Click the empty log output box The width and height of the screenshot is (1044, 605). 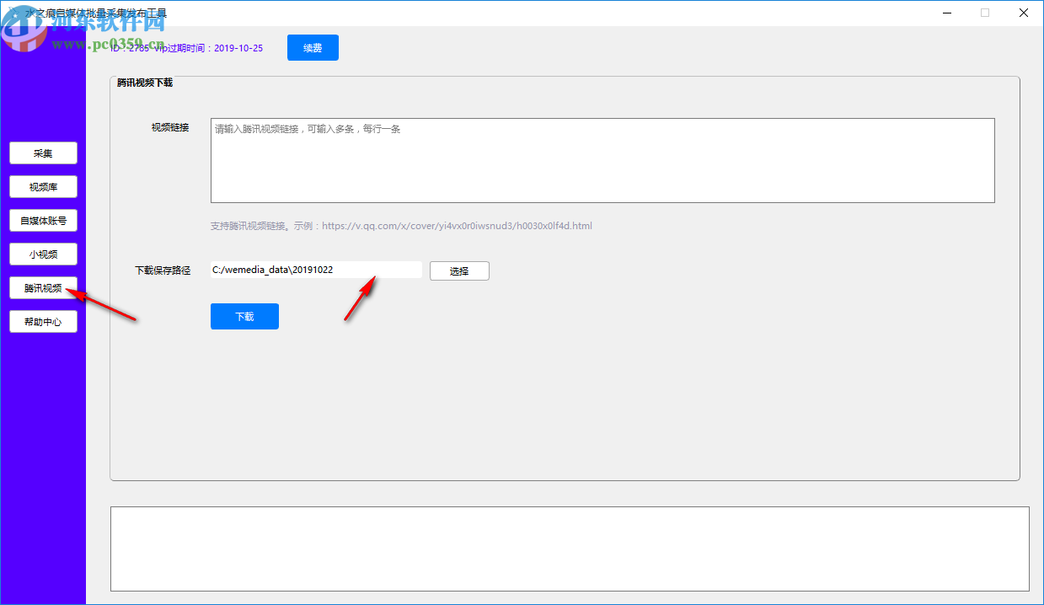pyautogui.click(x=570, y=549)
